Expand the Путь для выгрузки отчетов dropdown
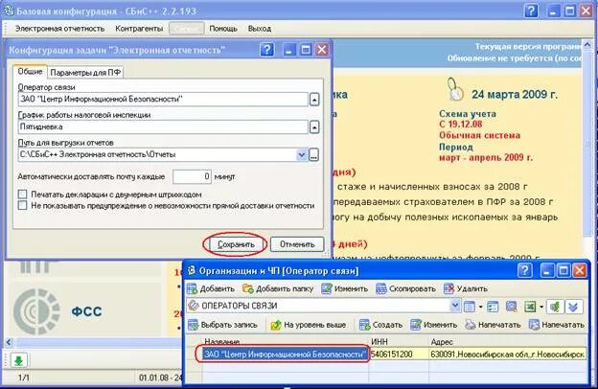The width and height of the screenshot is (598, 389). [x=302, y=155]
